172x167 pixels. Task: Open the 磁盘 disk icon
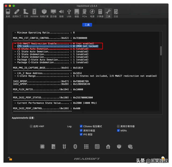tap(77, 13)
